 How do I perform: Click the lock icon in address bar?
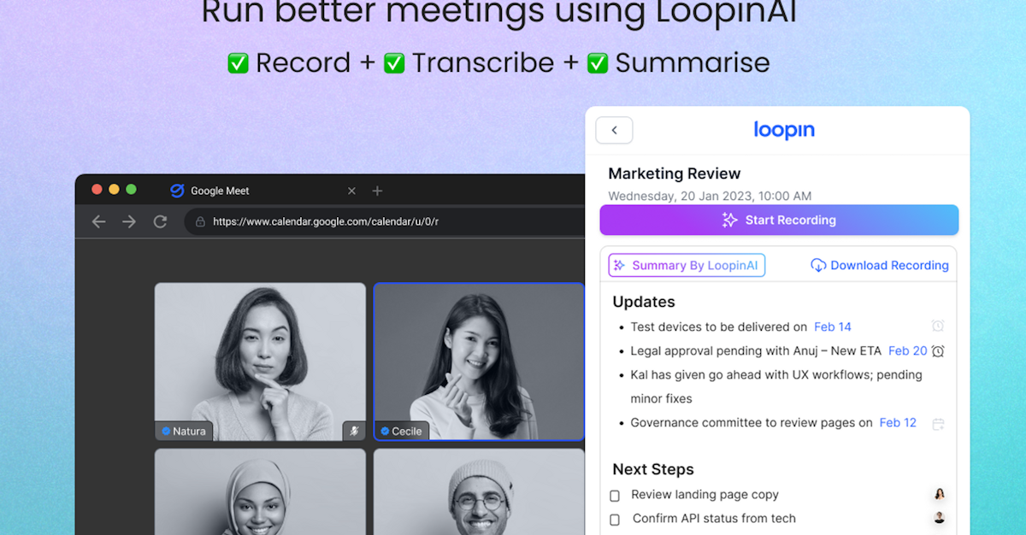point(200,221)
